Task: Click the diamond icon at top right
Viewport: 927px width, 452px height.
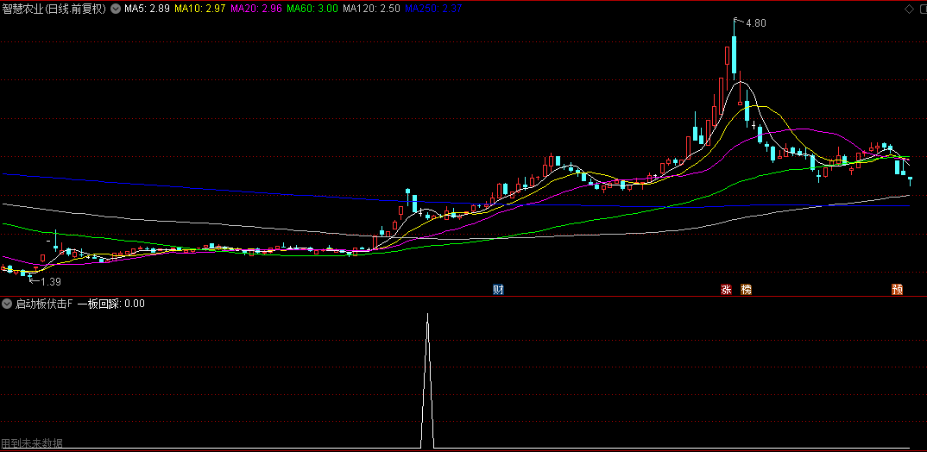Action: (x=909, y=9)
